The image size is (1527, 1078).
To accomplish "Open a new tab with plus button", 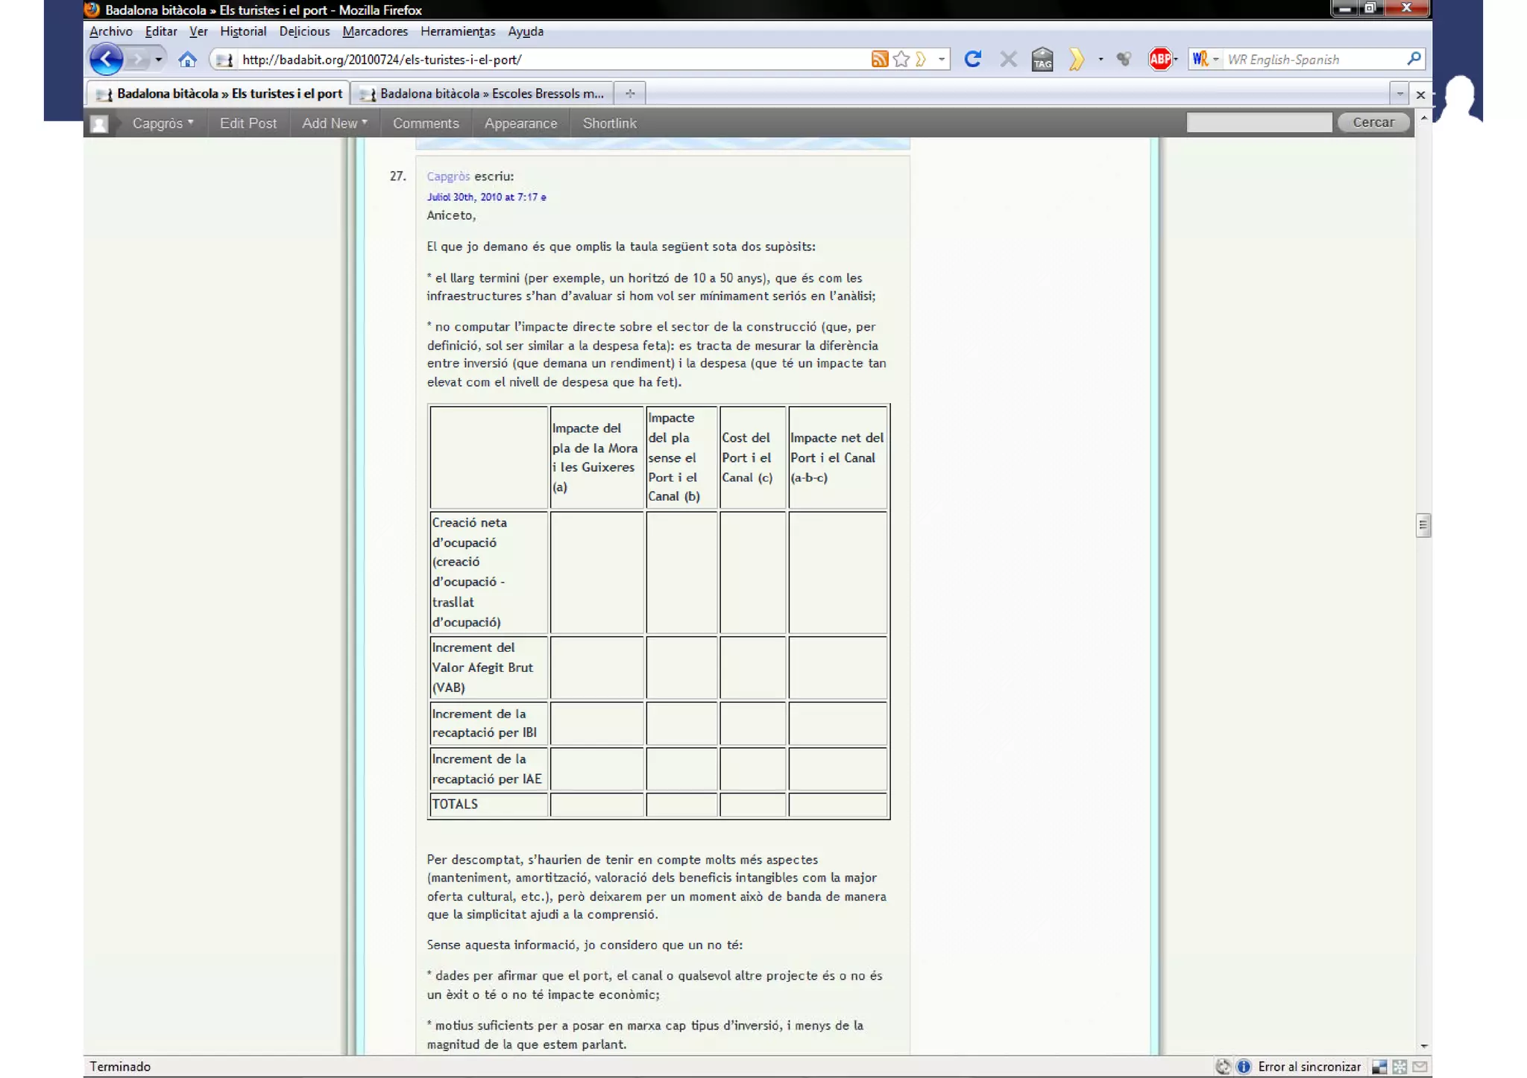I will 630,94.
